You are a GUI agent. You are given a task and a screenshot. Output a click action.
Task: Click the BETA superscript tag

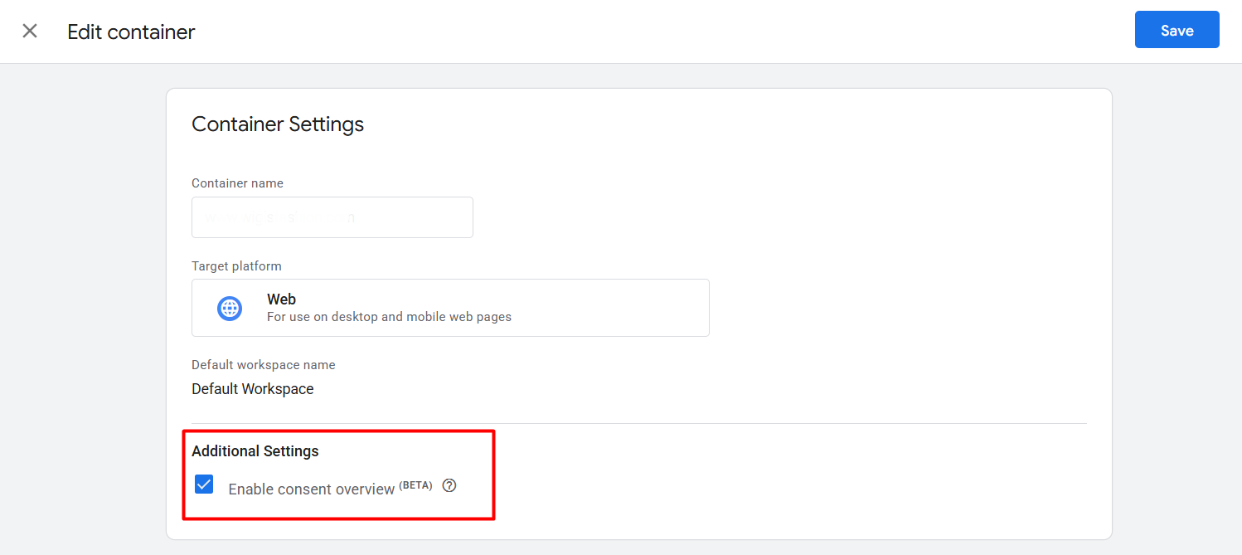[415, 485]
